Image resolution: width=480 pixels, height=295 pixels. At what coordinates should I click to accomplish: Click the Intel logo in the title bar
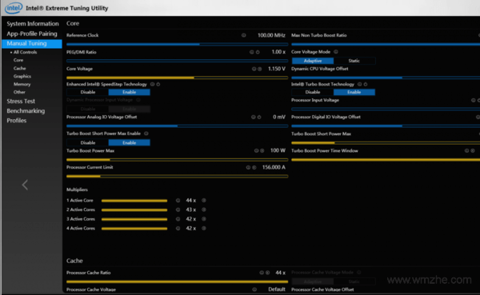pos(14,8)
